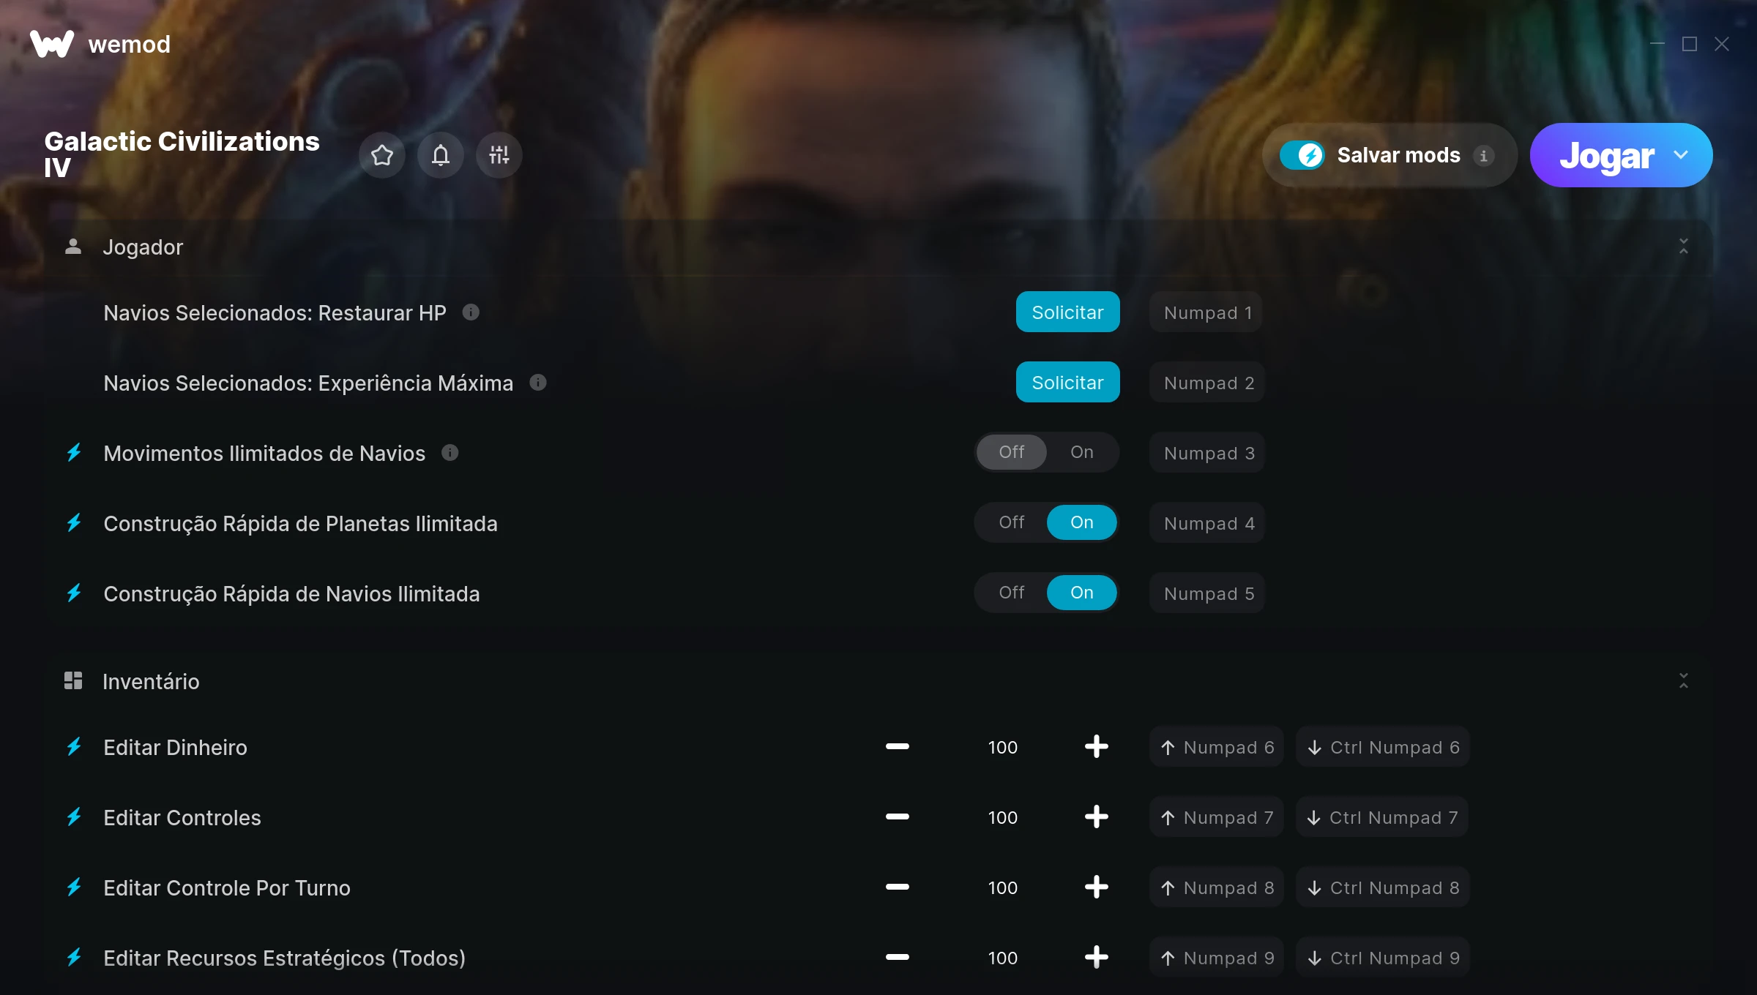Screen dimensions: 1757x995
Task: Increase Editar Dinheiro with plus button
Action: point(1096,747)
